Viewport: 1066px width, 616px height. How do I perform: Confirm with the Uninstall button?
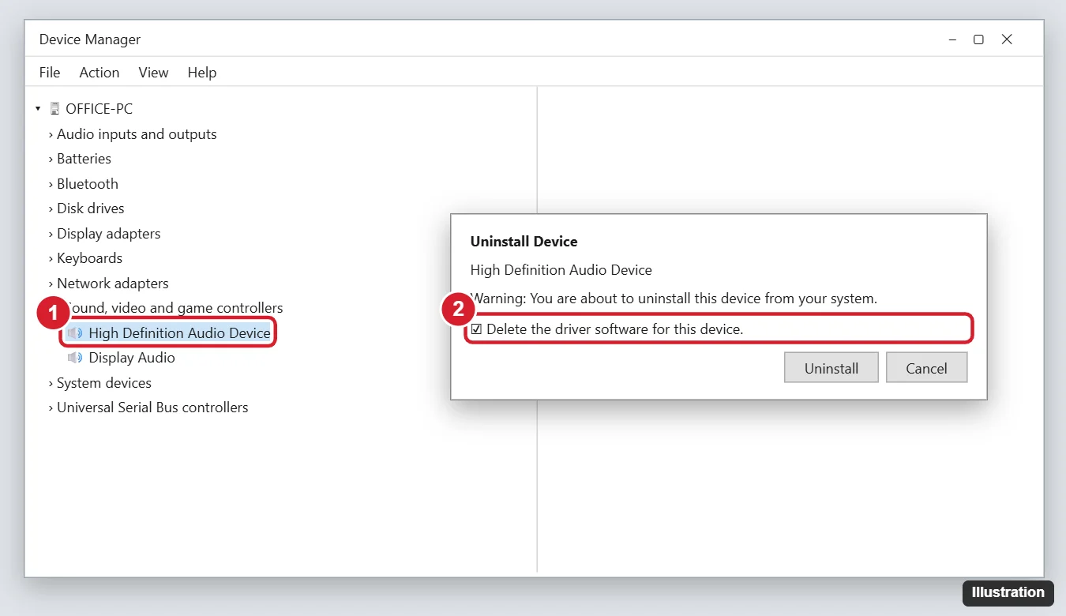(x=831, y=368)
